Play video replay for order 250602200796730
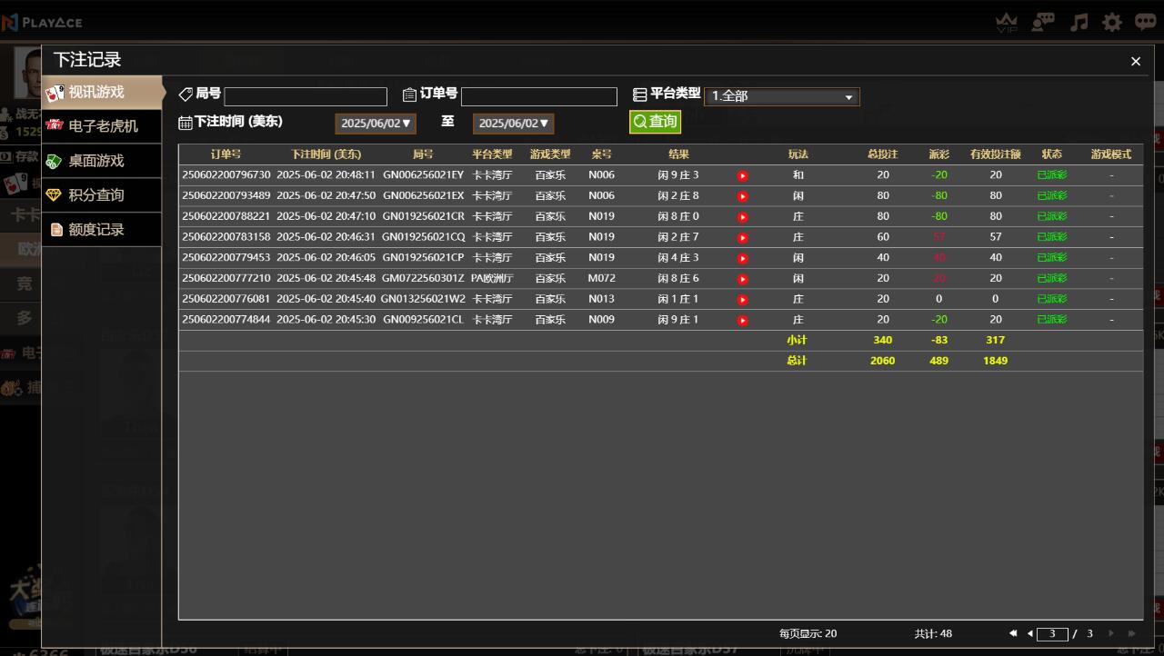Viewport: 1164px width, 656px height. pos(742,175)
